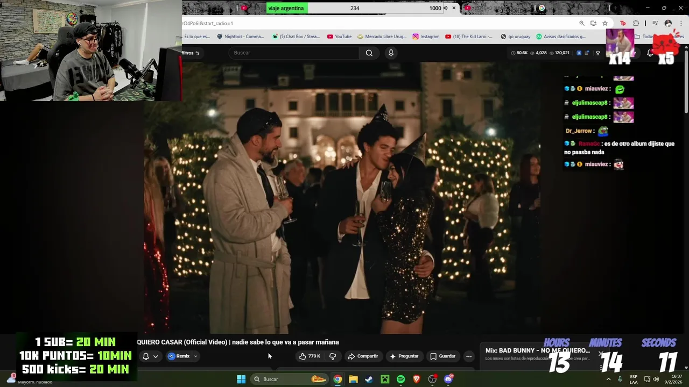Close the Mix: BAD BUNNY playlist panel
689x387 pixels.
tap(601, 354)
